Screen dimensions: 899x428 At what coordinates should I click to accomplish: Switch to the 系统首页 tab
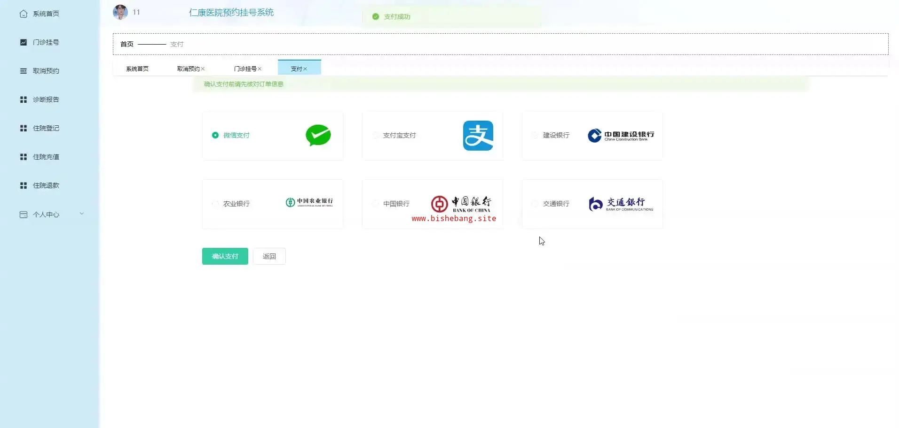[137, 69]
